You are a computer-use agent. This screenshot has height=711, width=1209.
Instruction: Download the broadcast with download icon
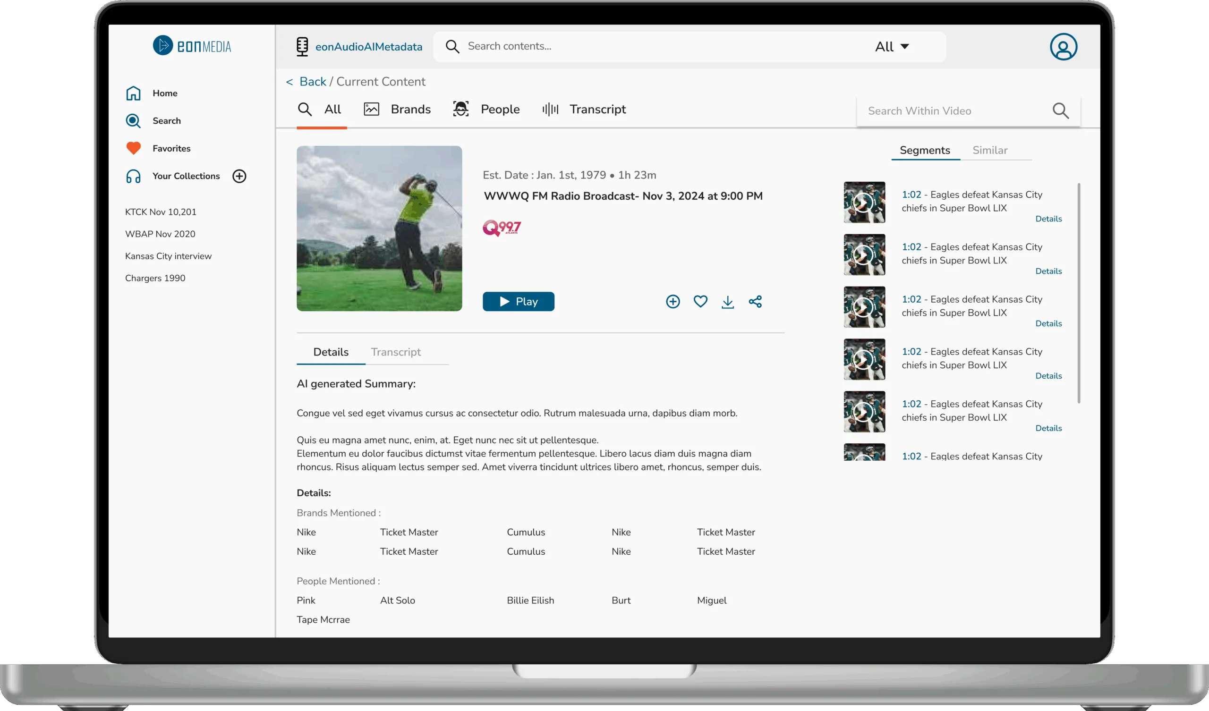pyautogui.click(x=728, y=302)
